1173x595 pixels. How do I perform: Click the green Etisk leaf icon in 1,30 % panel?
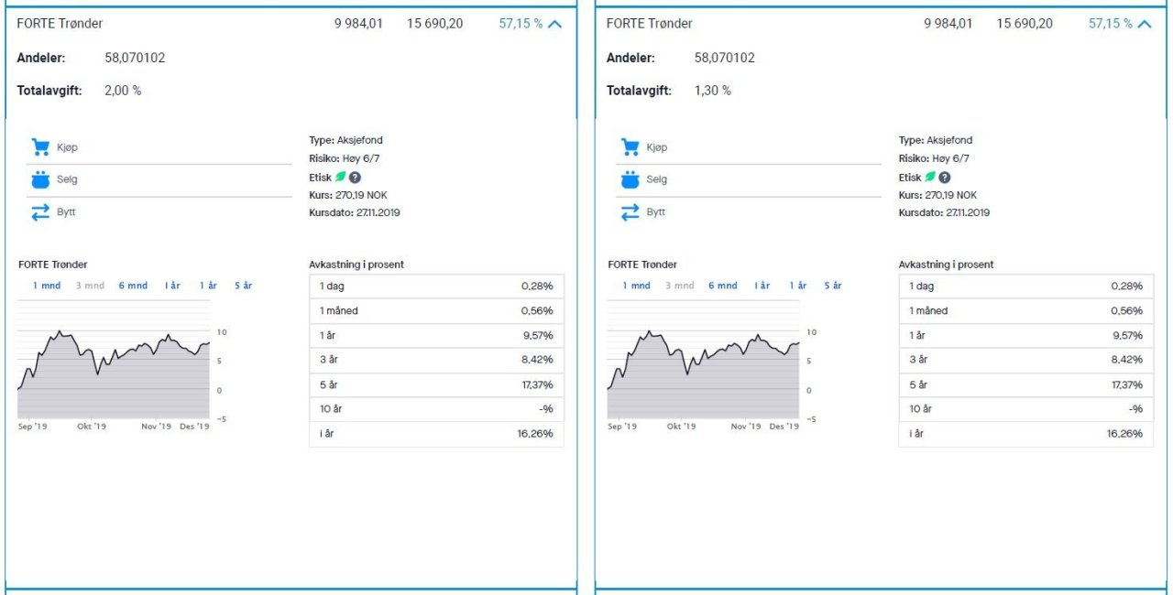pyautogui.click(x=930, y=177)
